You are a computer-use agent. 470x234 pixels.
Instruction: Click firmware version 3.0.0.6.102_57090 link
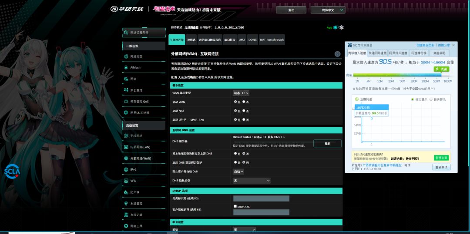coord(229,27)
